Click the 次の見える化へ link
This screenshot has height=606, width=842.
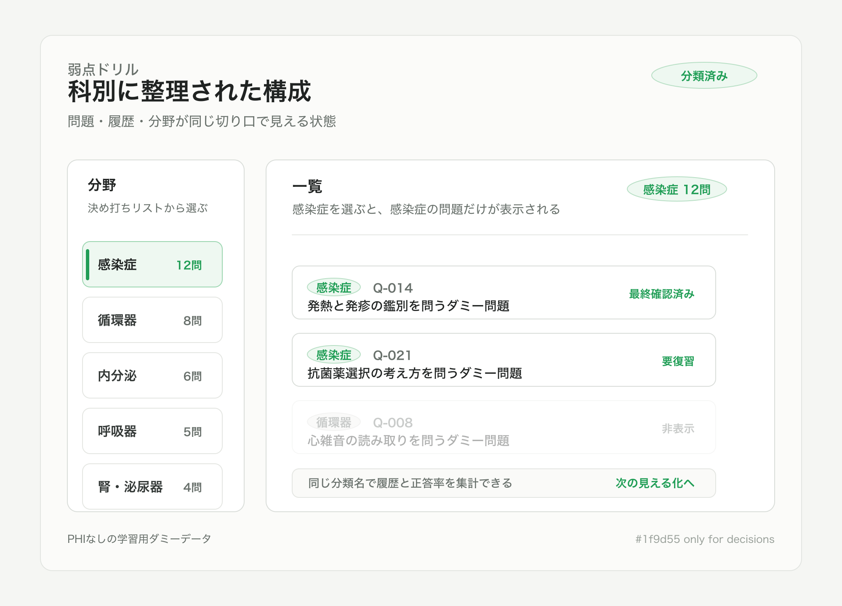click(655, 483)
